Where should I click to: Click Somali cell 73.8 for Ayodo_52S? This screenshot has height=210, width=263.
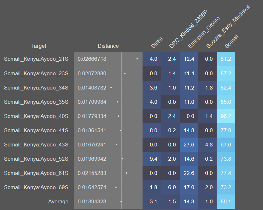[x=226, y=159]
